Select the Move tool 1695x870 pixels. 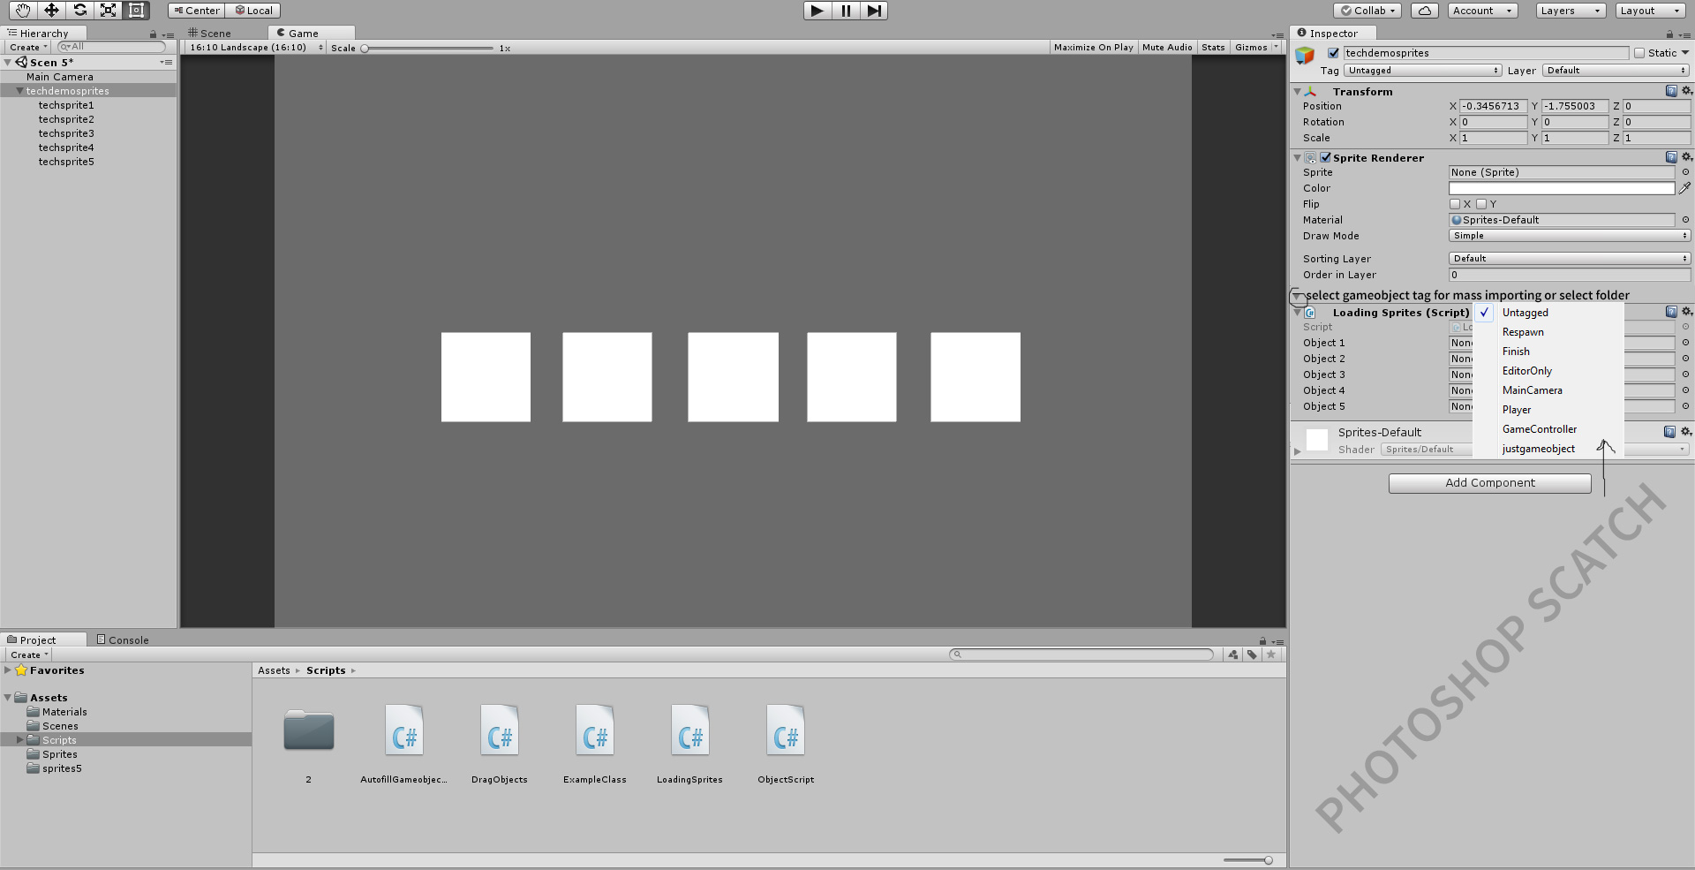51,11
